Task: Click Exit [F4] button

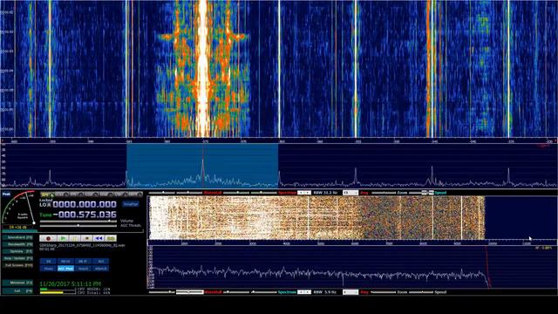Action: tap(17, 290)
